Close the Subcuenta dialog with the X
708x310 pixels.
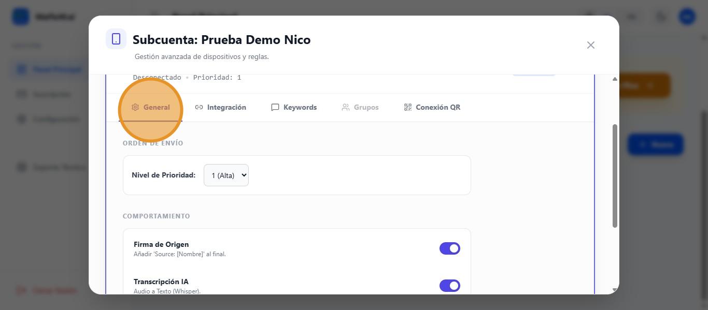[x=590, y=45]
